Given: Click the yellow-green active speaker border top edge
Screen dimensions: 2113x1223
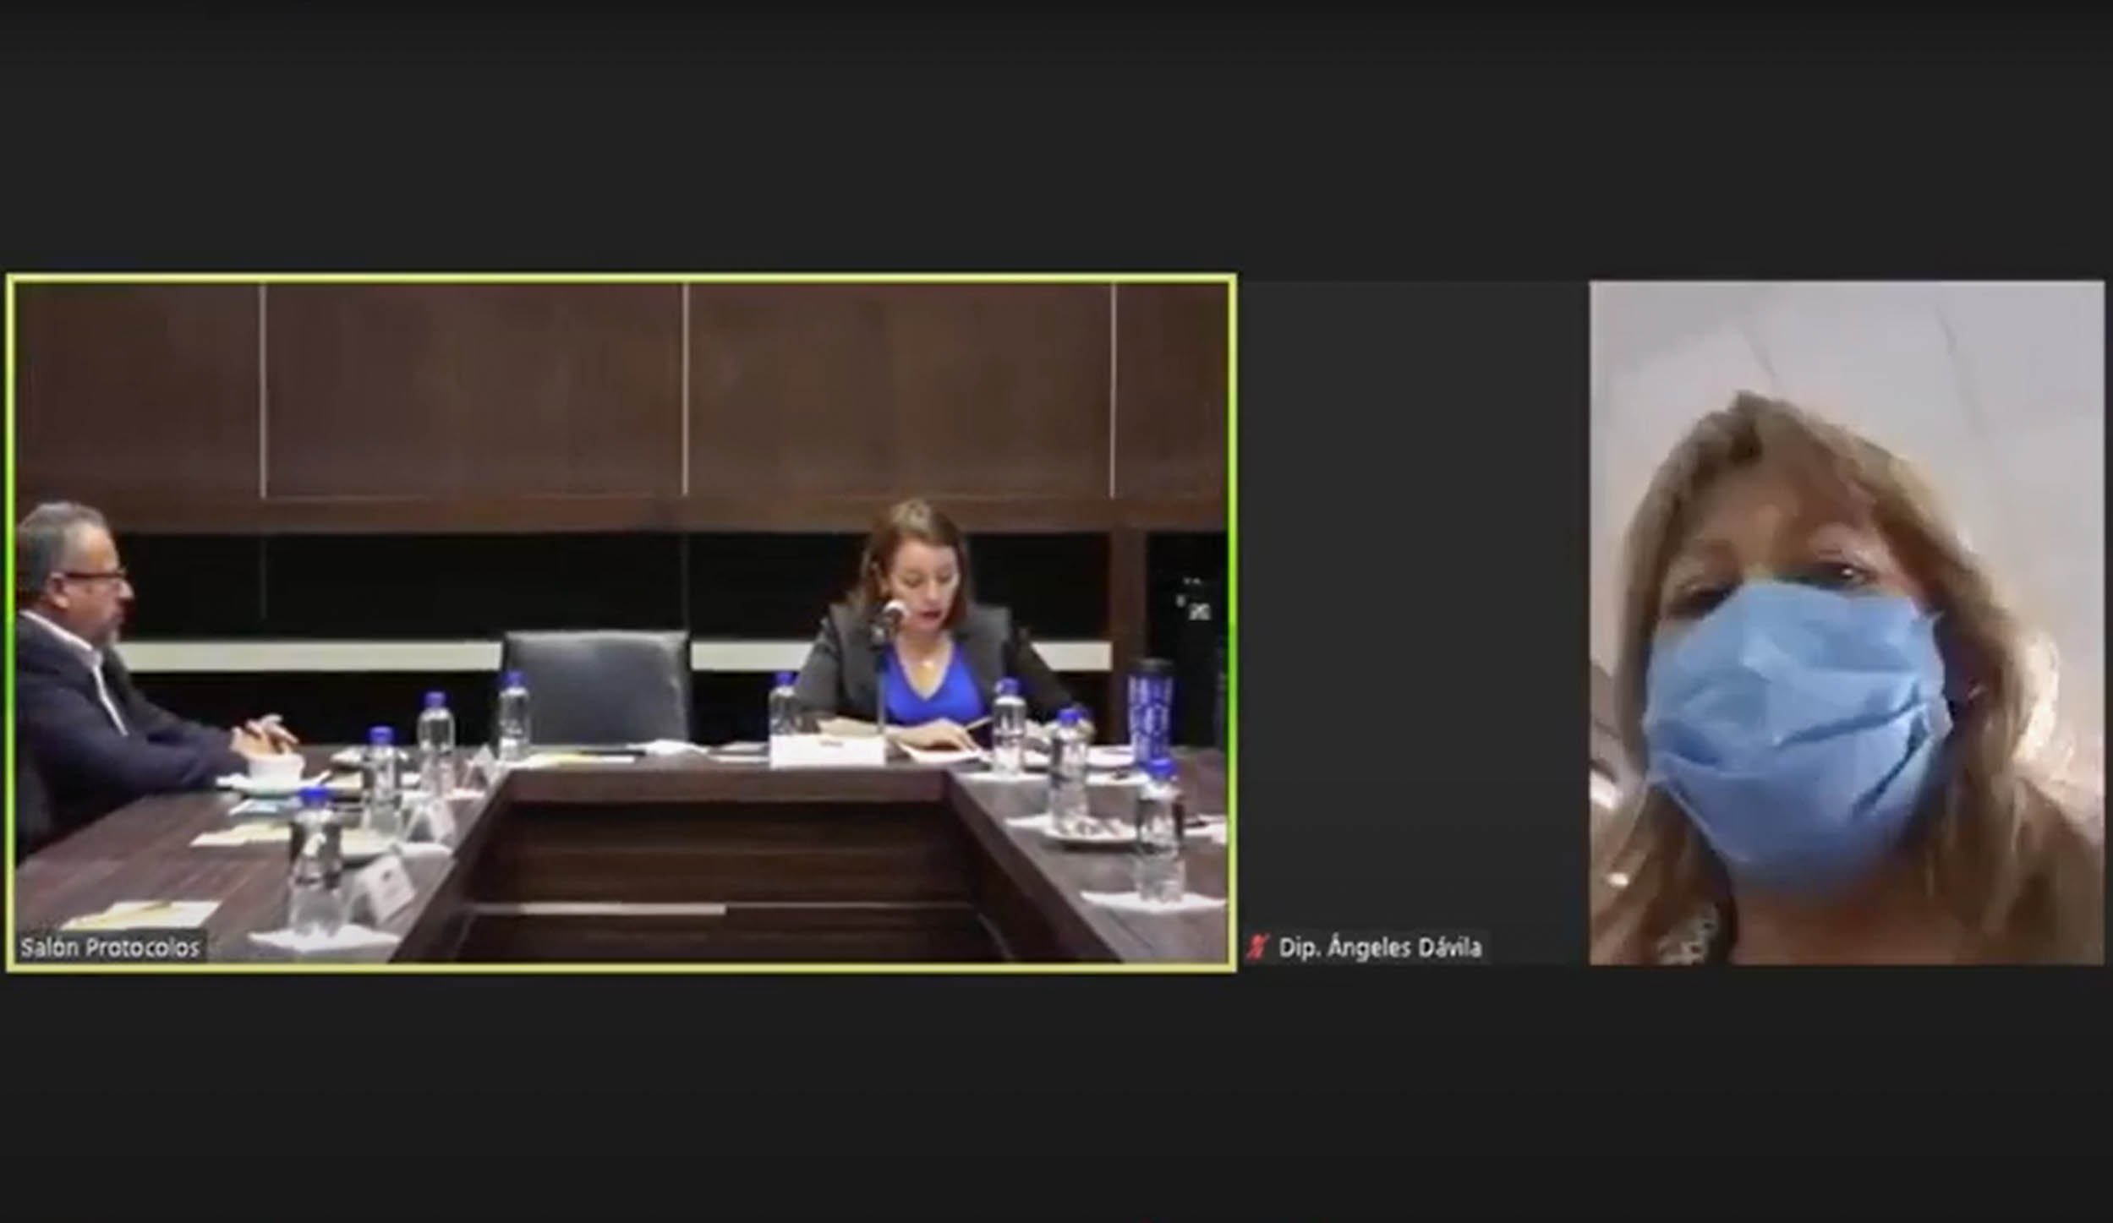Looking at the screenshot, I should tap(621, 276).
